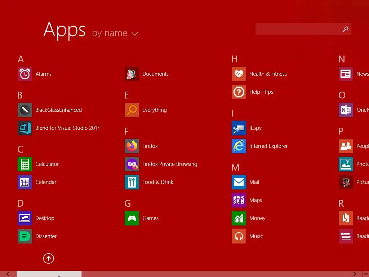Open the Games icon
Screen dimensions: 369x277
(132, 218)
